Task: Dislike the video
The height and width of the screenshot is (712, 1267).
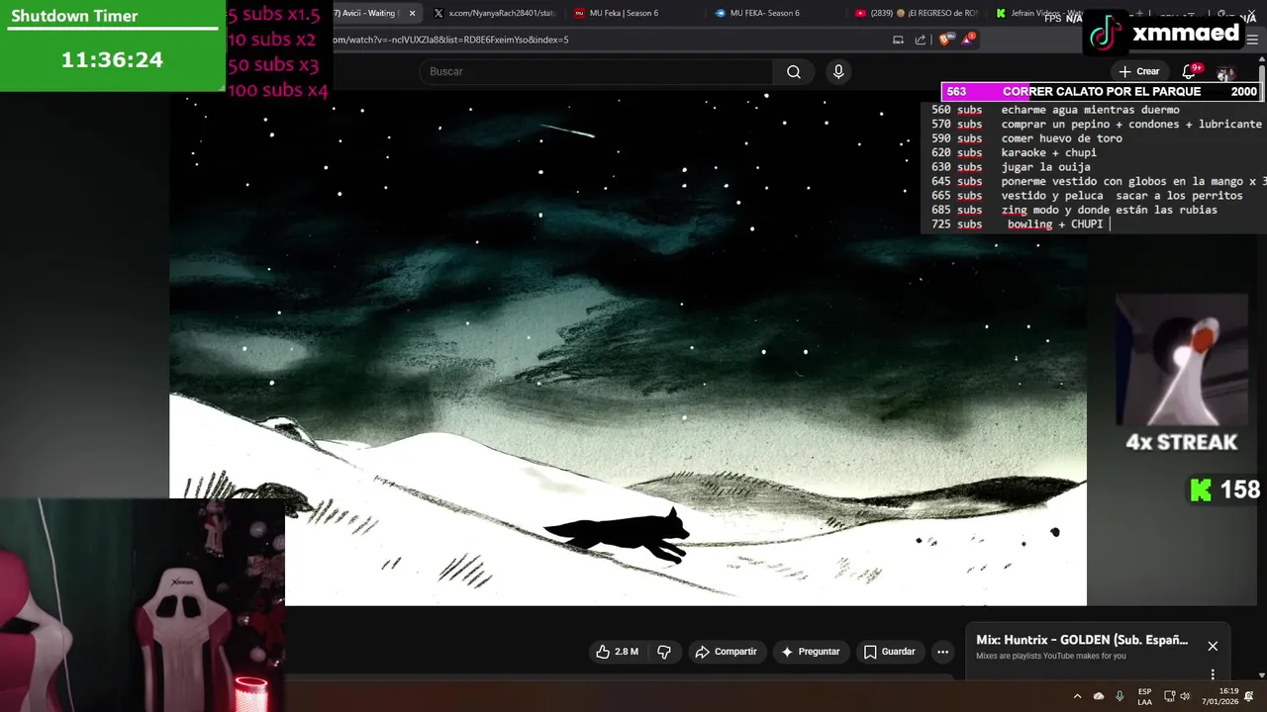Action: click(664, 652)
